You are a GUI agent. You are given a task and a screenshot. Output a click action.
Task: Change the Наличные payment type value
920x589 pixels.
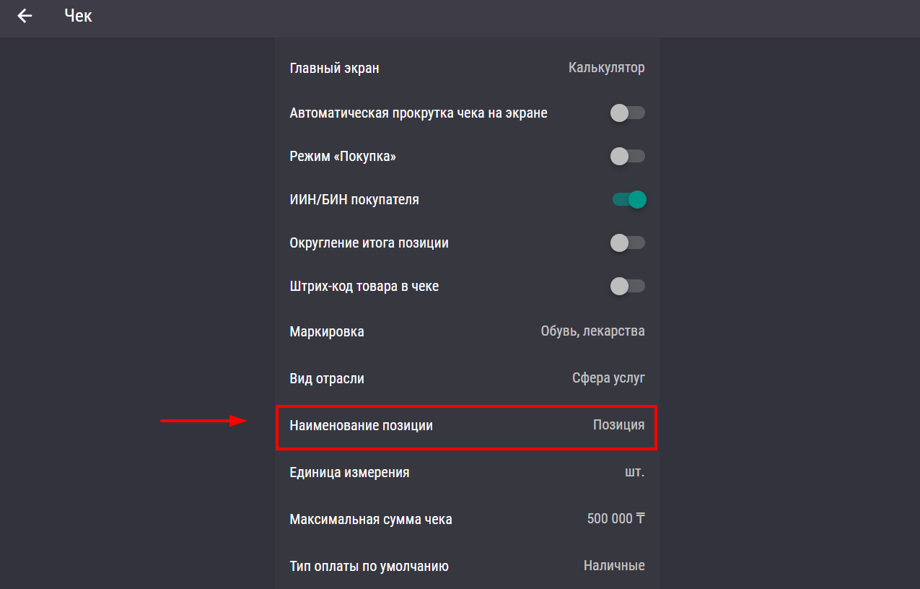tap(614, 566)
